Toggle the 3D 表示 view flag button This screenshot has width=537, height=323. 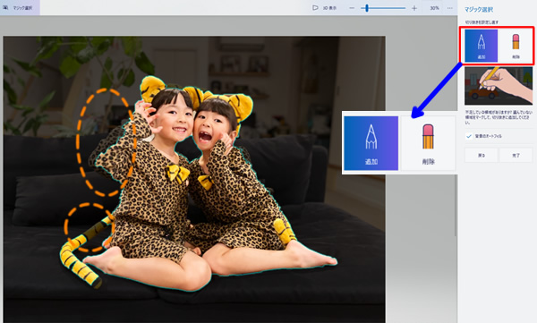[x=324, y=7]
